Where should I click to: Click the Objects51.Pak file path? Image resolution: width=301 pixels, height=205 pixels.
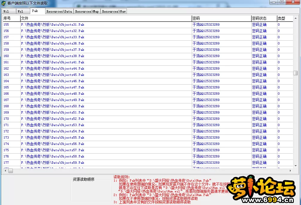[x=53, y=113]
